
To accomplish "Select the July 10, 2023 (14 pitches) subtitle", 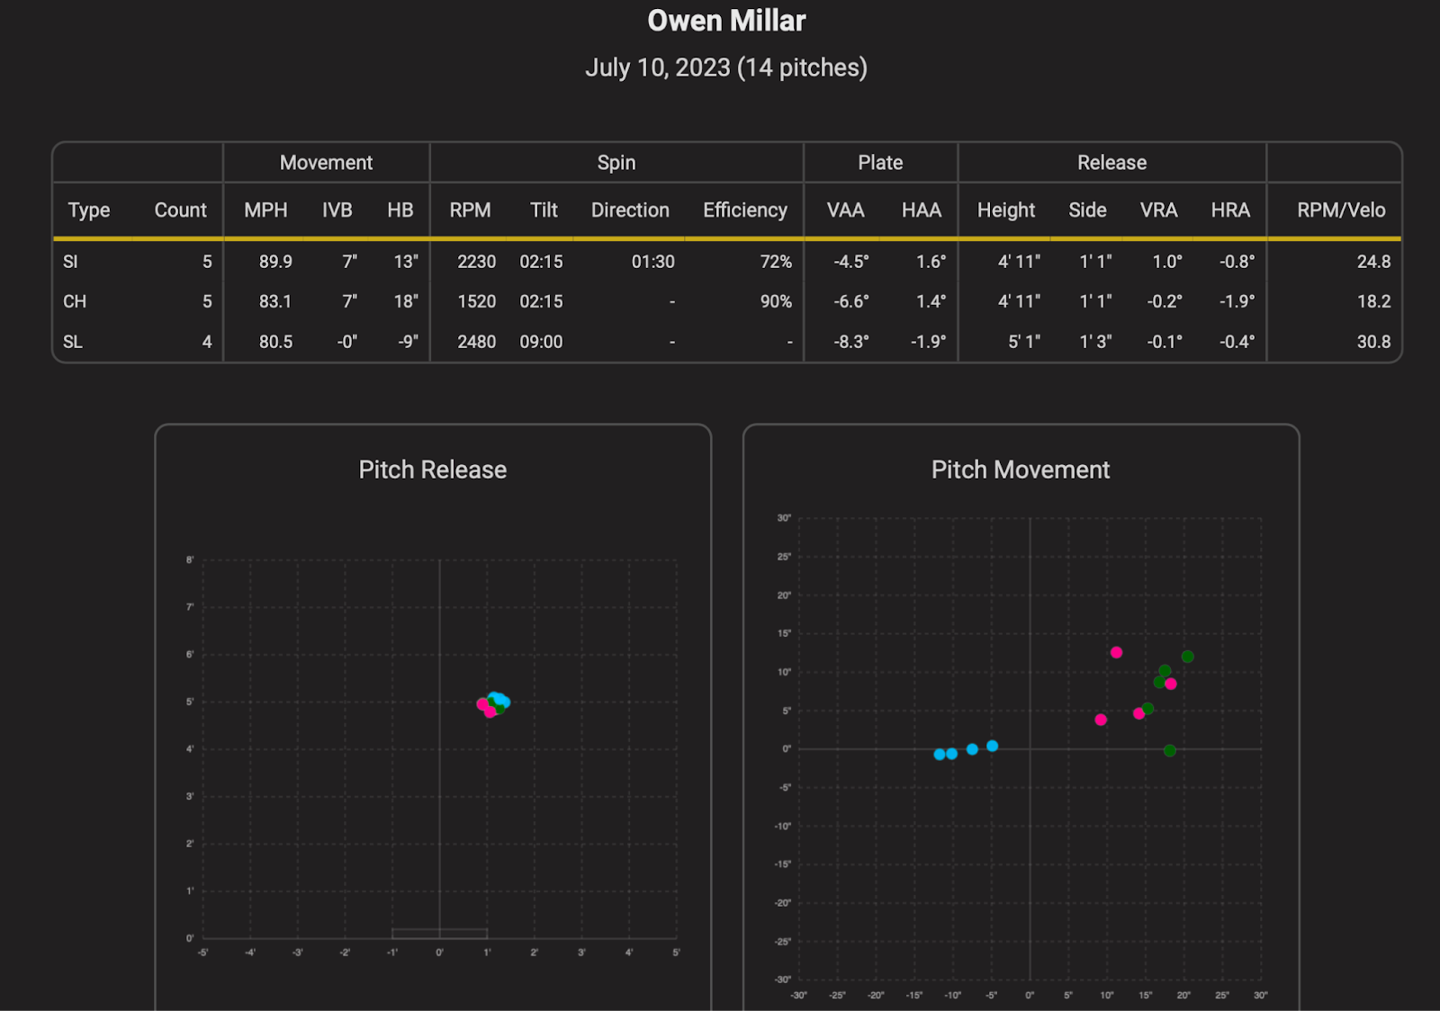I will tap(726, 67).
